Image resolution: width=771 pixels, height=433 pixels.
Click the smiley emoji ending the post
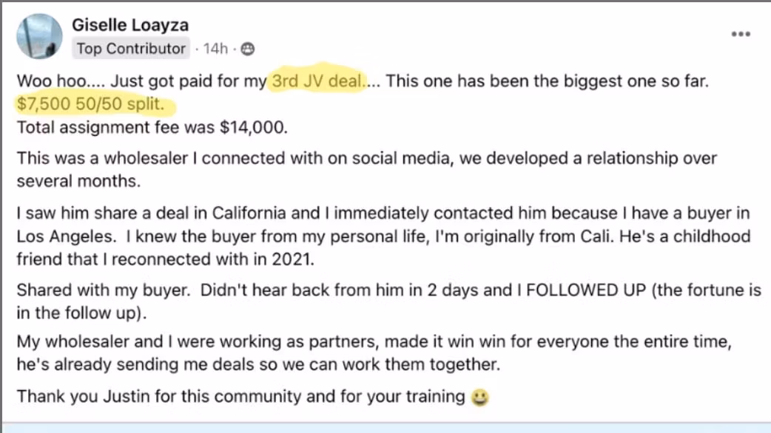tap(479, 397)
